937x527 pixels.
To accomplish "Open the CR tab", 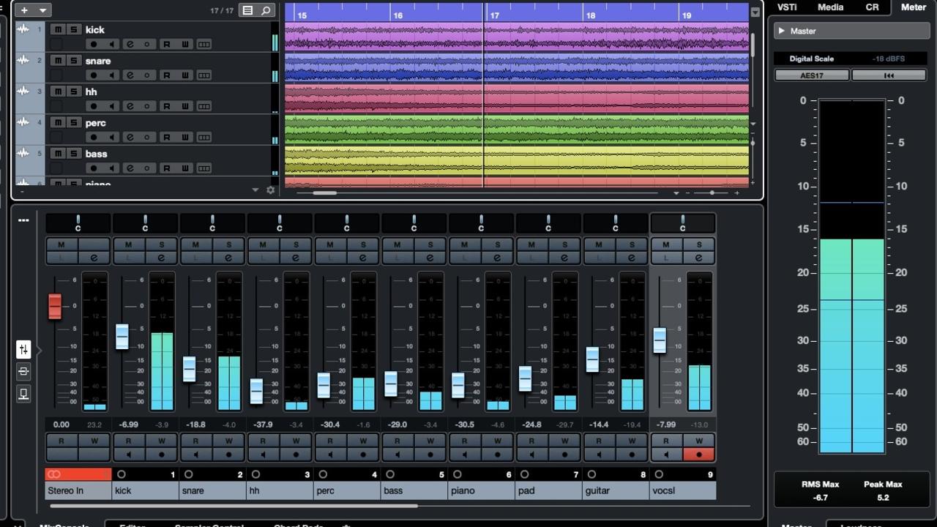I will [x=872, y=7].
